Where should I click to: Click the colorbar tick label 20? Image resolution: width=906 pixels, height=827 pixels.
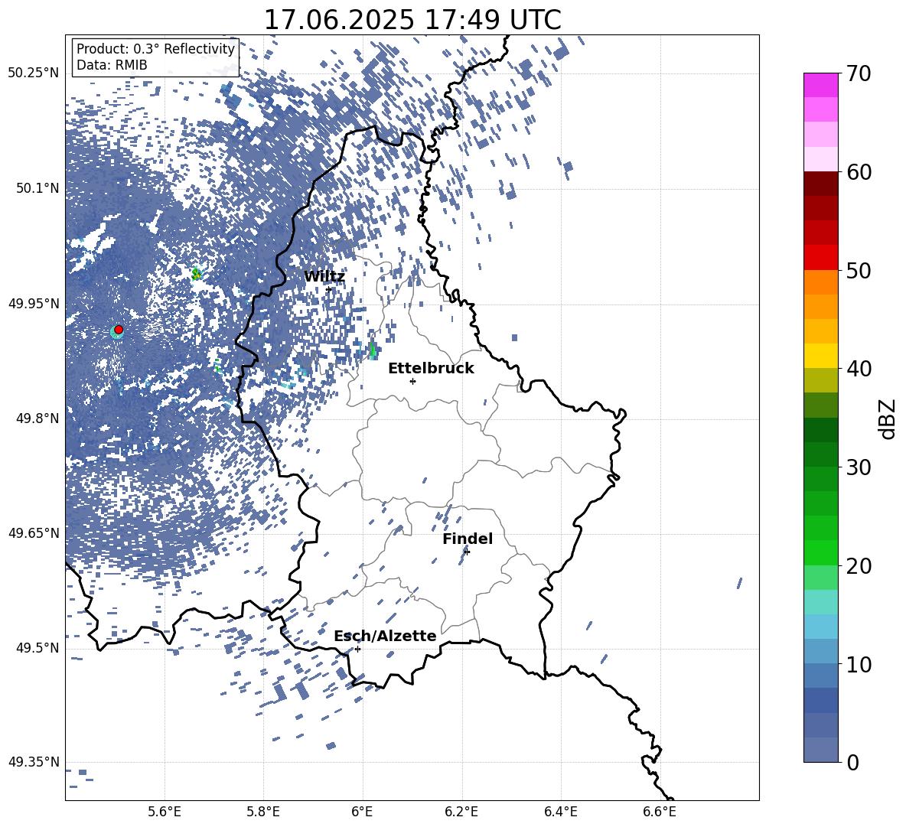[x=859, y=566]
